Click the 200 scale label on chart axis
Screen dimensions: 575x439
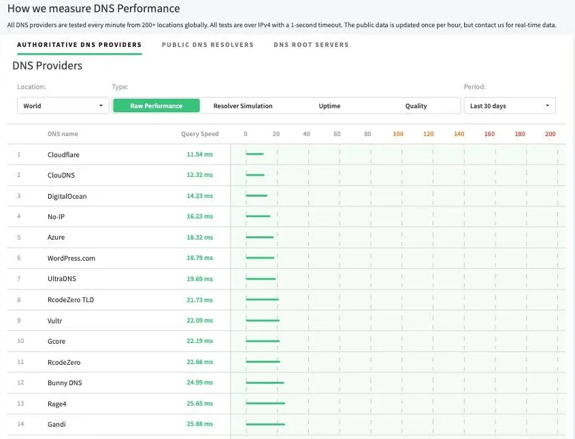click(x=550, y=134)
